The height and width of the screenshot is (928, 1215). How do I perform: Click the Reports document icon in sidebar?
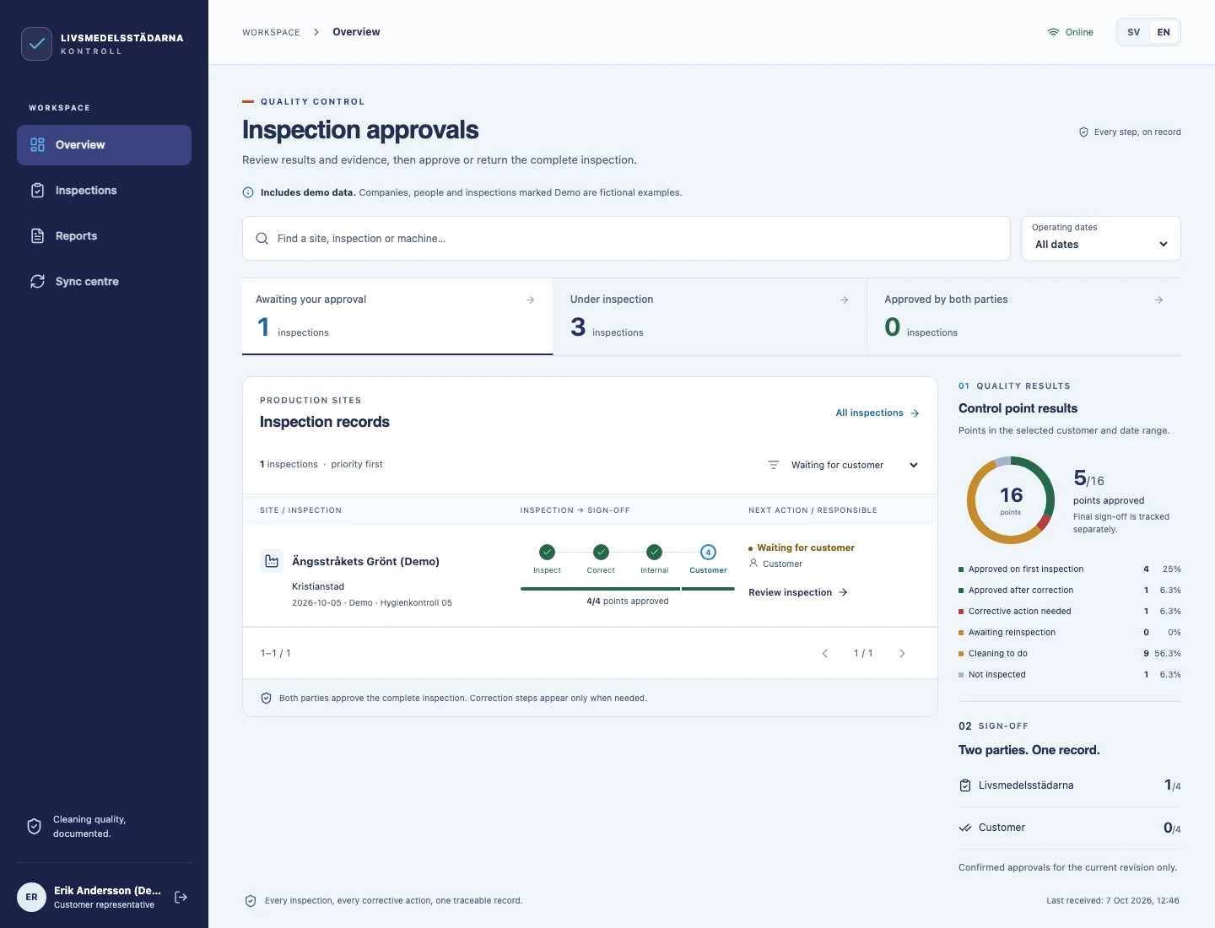click(37, 236)
